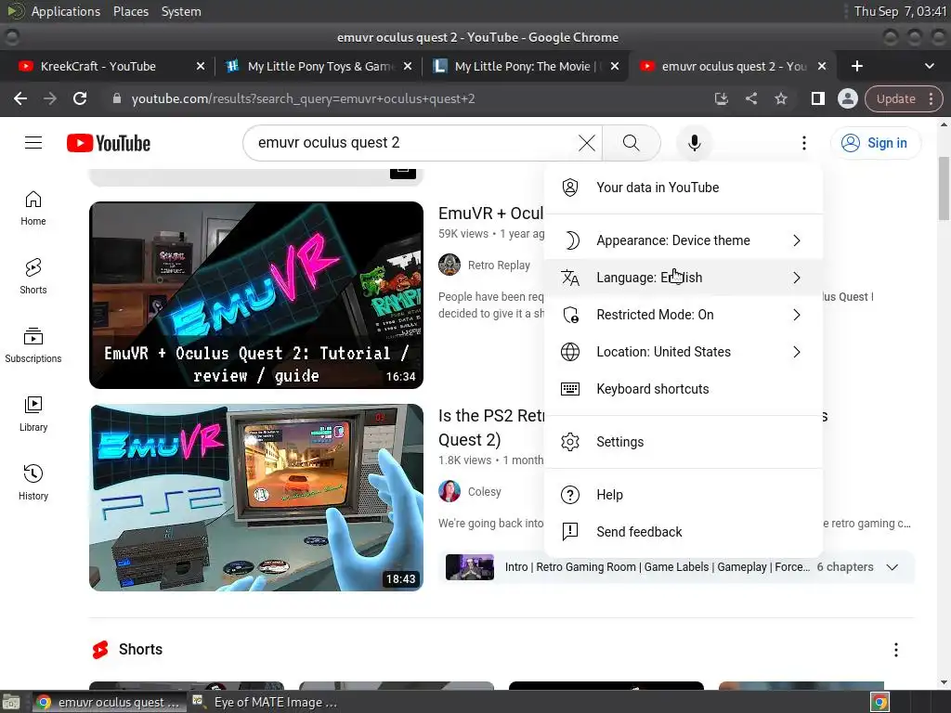Screen dimensions: 951x713
Task: Open the EmuVR PS2 video thumbnail
Action: point(256,498)
